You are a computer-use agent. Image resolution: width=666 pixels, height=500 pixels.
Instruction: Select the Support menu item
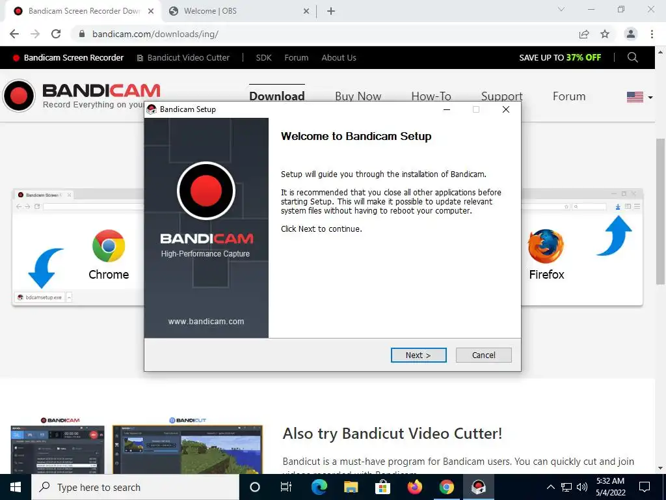(501, 96)
